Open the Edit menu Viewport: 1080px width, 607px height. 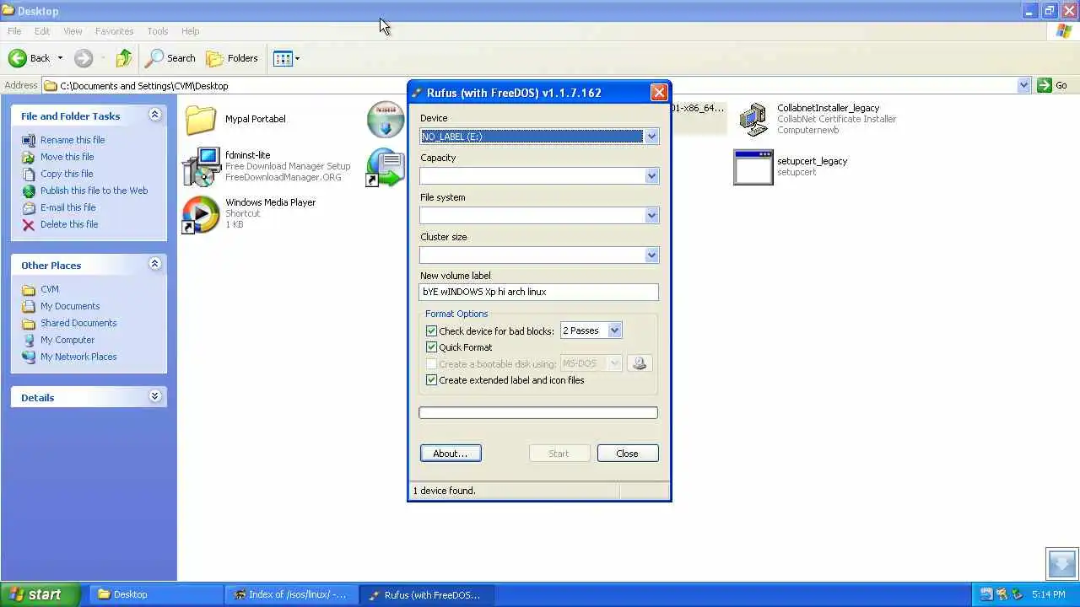coord(42,31)
